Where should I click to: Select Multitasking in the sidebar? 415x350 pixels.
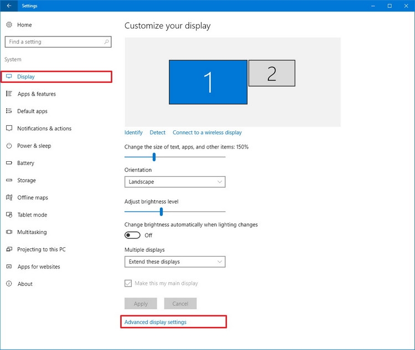pyautogui.click(x=32, y=232)
